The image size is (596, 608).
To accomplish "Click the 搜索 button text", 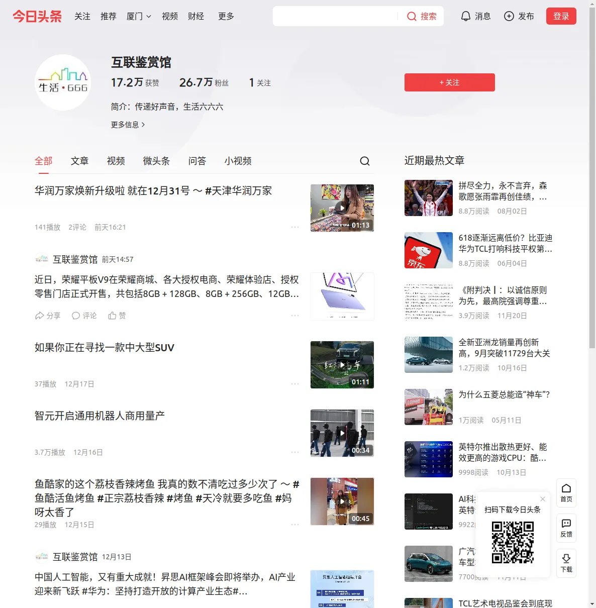I will [429, 17].
